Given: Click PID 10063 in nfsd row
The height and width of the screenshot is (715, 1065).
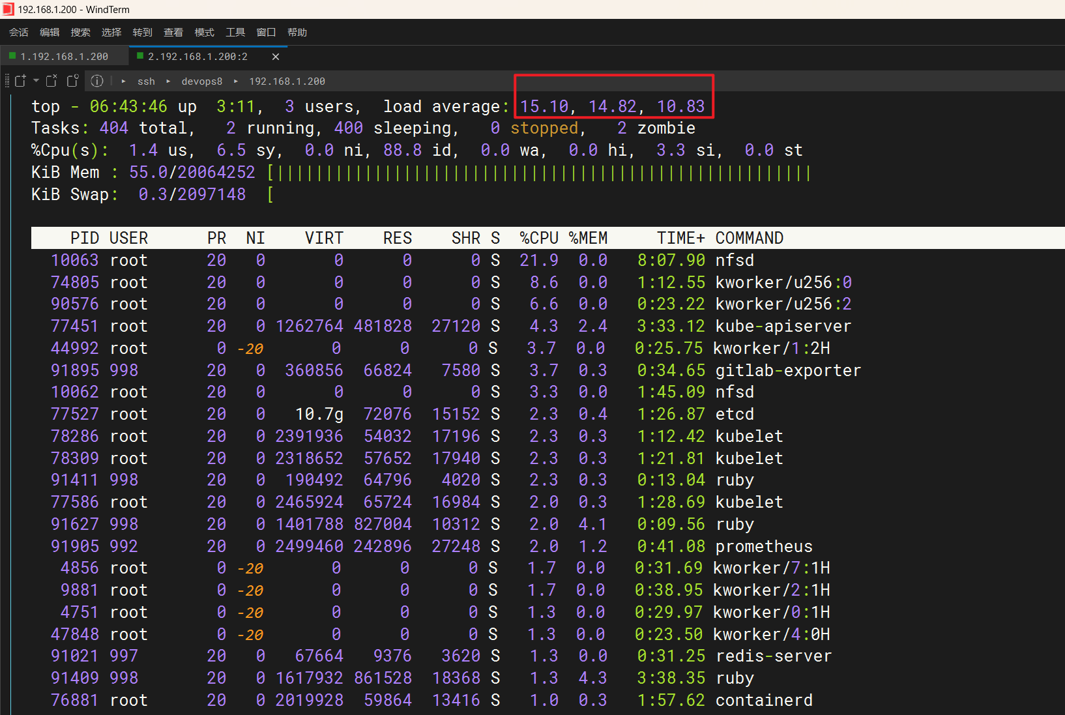Looking at the screenshot, I should [x=75, y=260].
